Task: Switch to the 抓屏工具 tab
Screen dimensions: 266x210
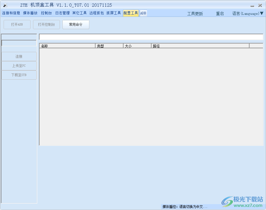Action: click(x=113, y=13)
